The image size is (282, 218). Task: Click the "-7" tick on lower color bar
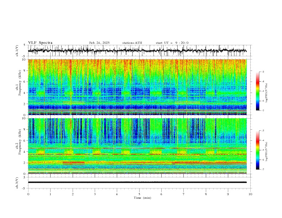[x=262, y=170]
